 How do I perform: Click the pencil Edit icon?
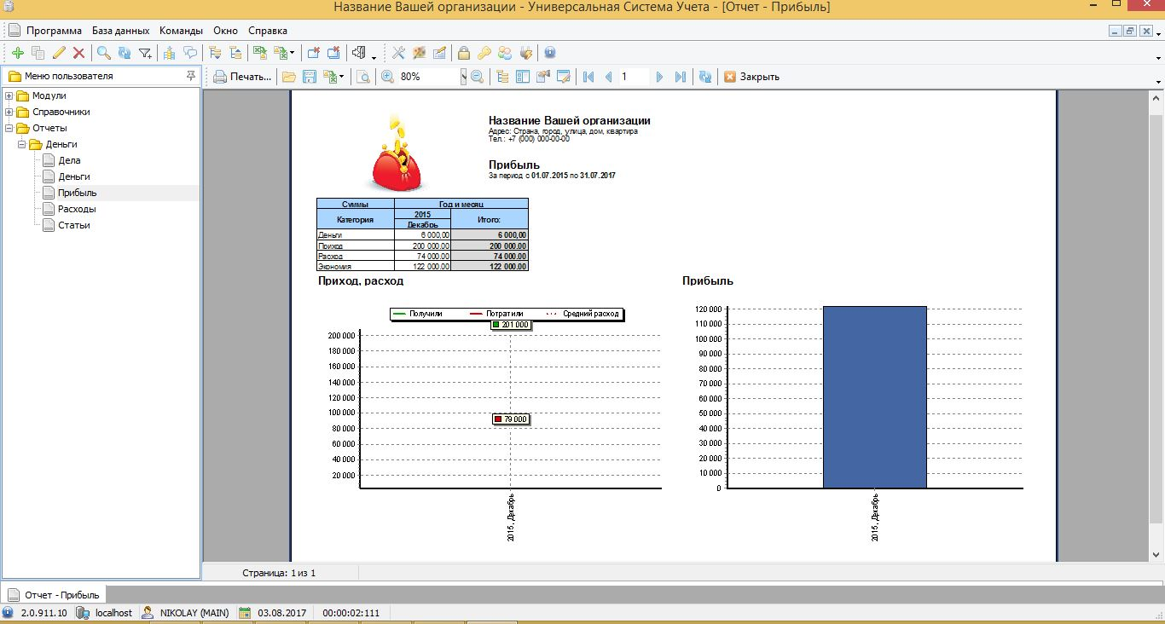pos(59,53)
